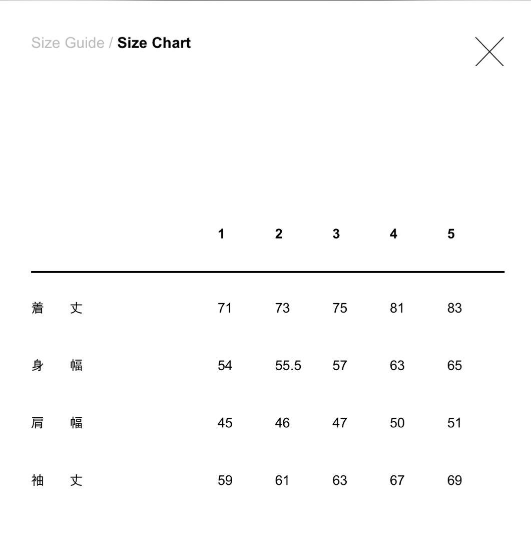Click the 51 shoulder width value
Image resolution: width=531 pixels, height=541 pixels.
coord(454,423)
